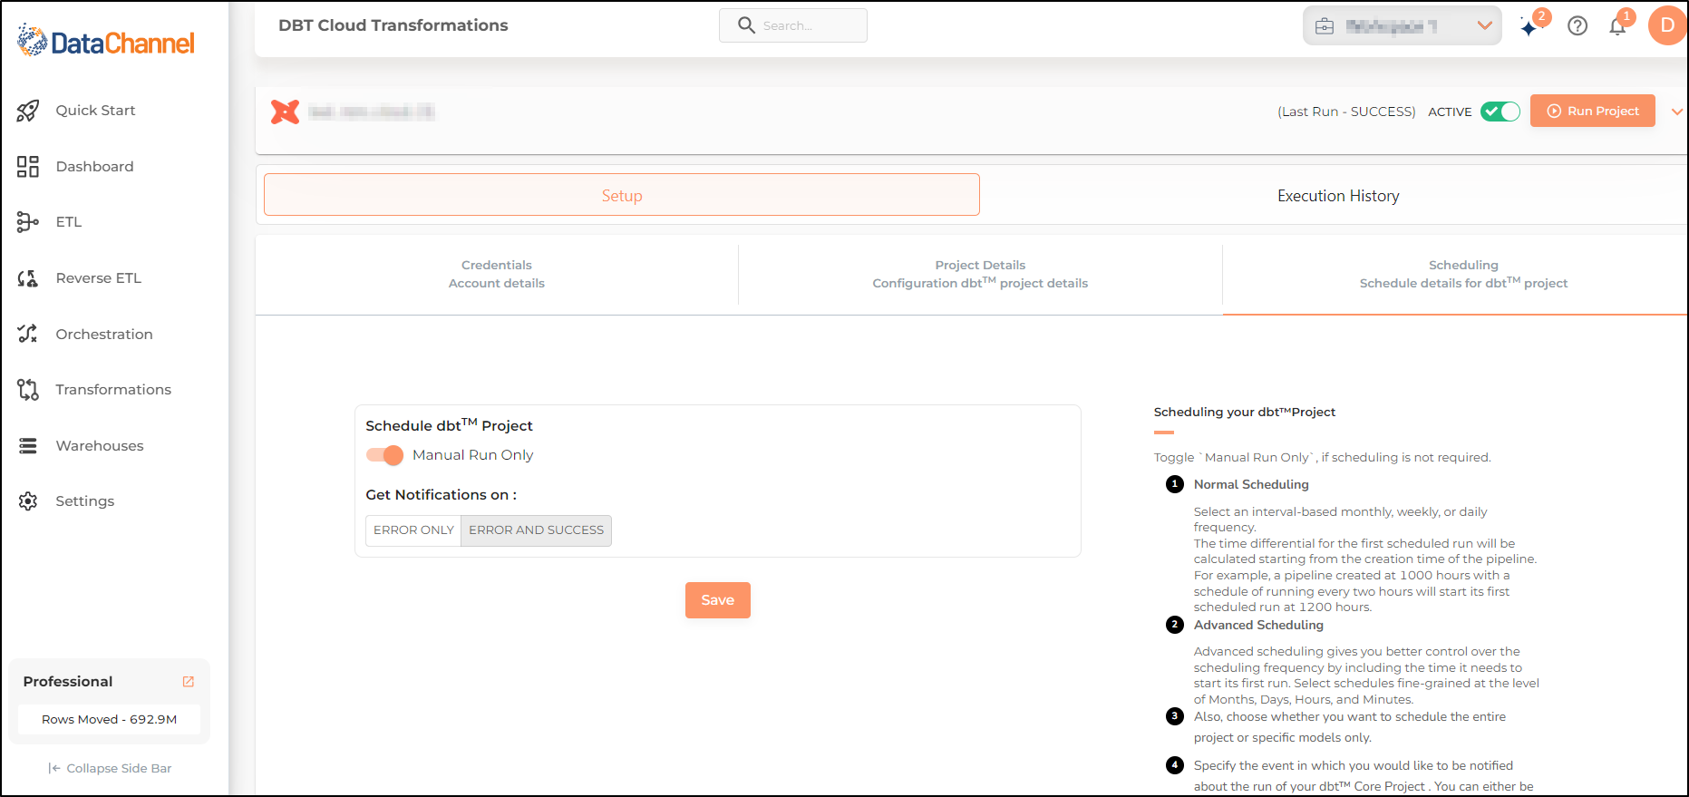The width and height of the screenshot is (1689, 797).
Task: Switch to the Setup tab
Action: tap(622, 195)
